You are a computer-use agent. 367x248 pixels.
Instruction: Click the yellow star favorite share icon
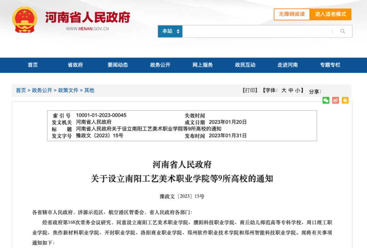(x=345, y=100)
